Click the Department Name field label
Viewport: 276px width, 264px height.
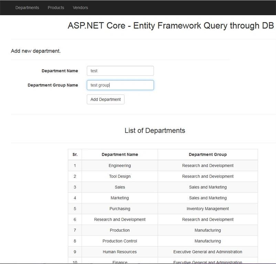[x=60, y=71]
